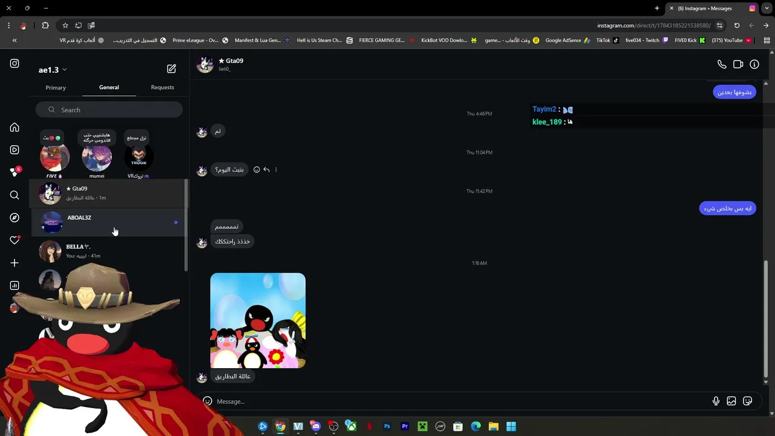
Task: Open conversation information icon
Action: tap(754, 64)
